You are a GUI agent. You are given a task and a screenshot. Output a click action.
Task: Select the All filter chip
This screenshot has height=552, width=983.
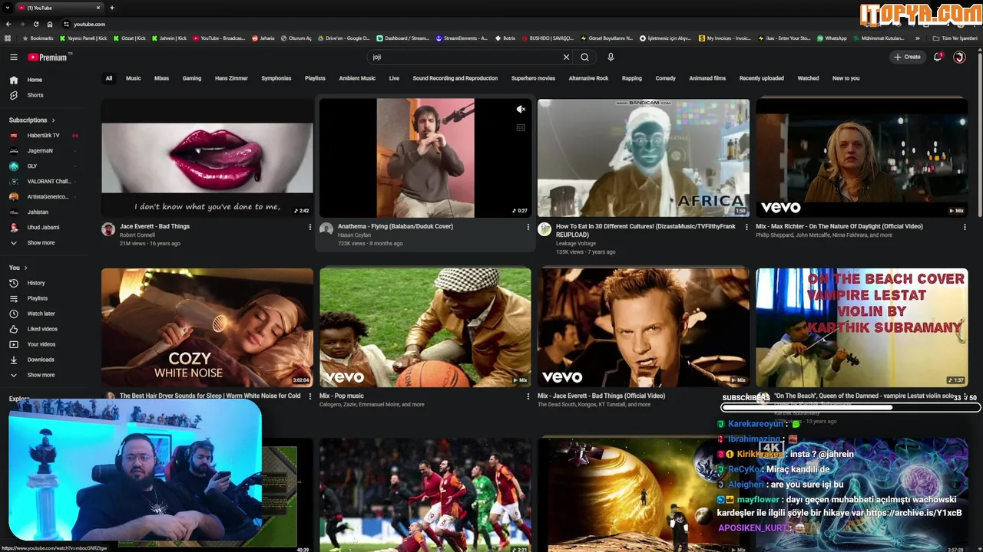pyautogui.click(x=109, y=78)
